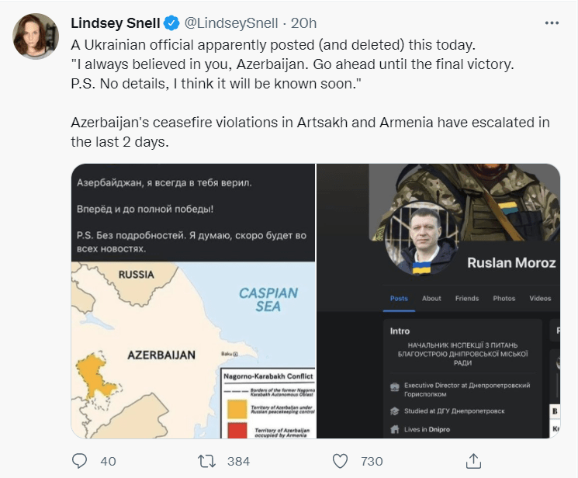Click the reply speech bubble icon

[80, 461]
